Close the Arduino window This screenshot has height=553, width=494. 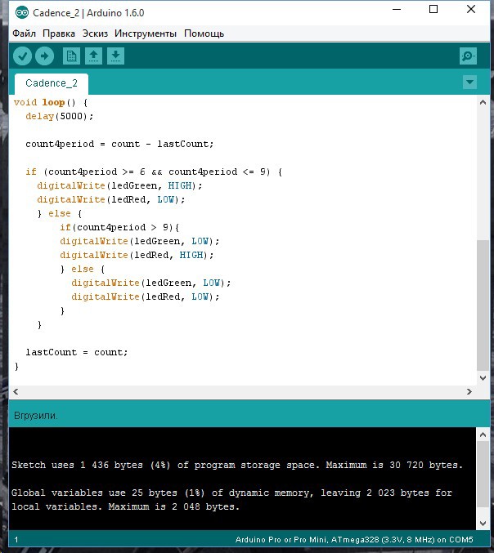[x=471, y=10]
